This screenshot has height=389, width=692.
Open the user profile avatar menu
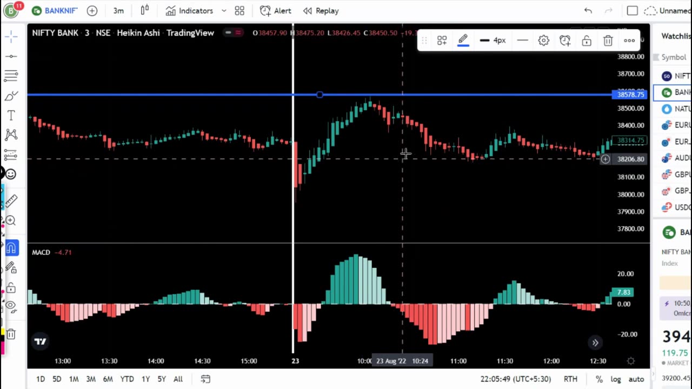(11, 10)
